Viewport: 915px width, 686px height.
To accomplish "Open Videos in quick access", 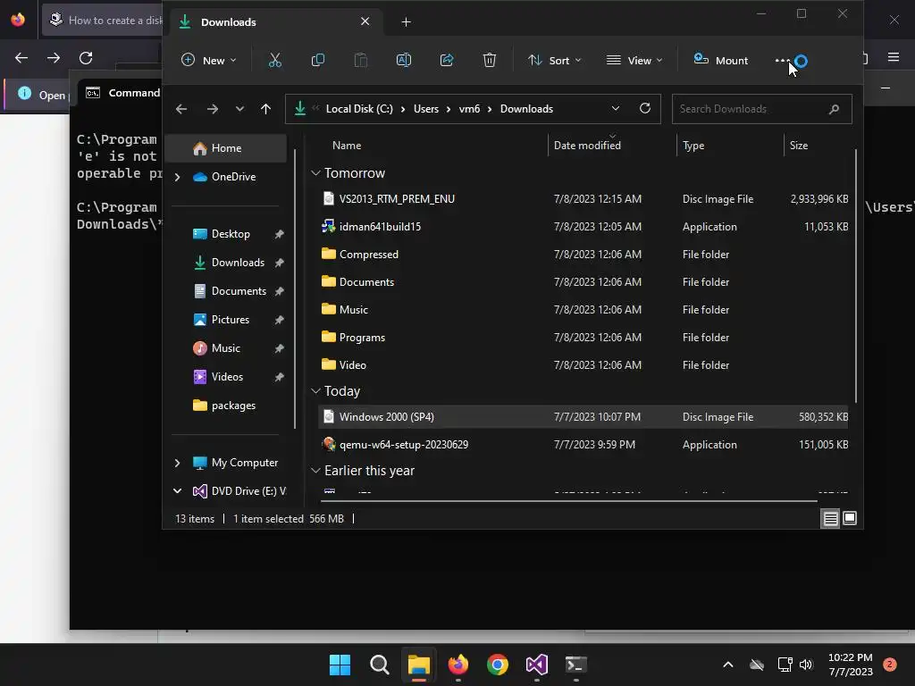I will pos(227,377).
